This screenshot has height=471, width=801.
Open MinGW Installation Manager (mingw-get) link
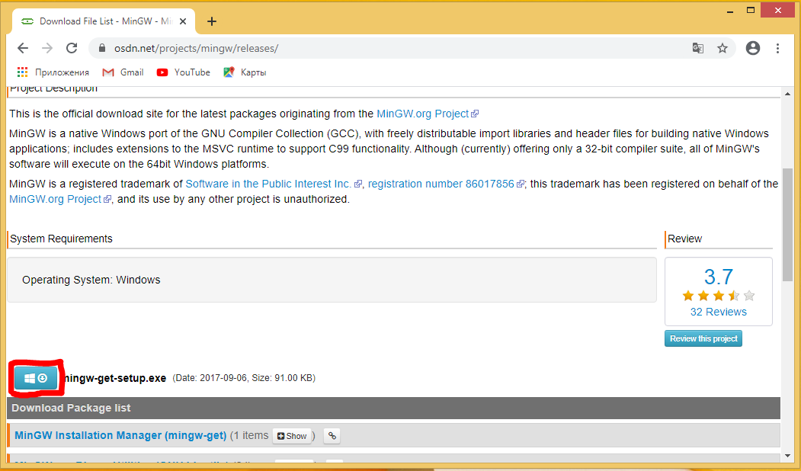(x=120, y=435)
